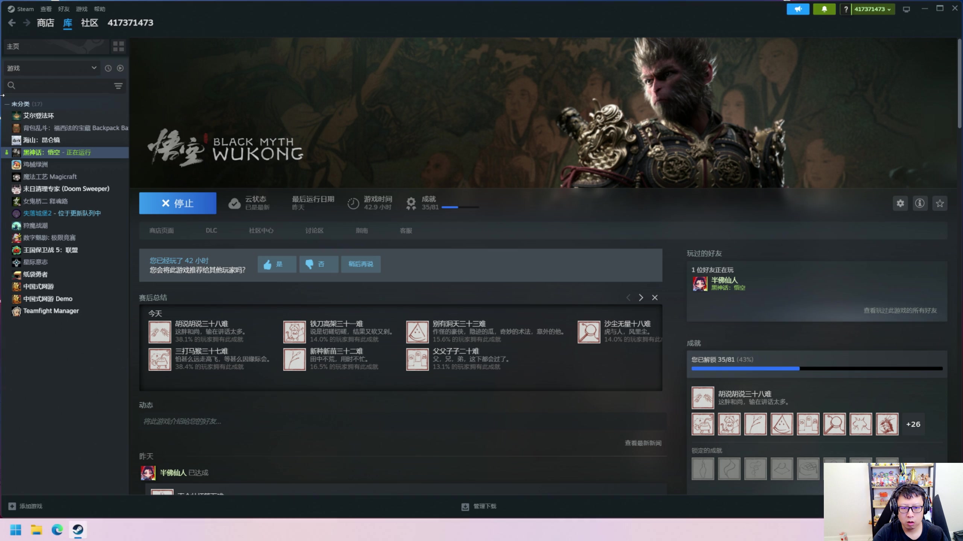Click 查看玩过此游戏的所有好友 link

click(x=900, y=311)
